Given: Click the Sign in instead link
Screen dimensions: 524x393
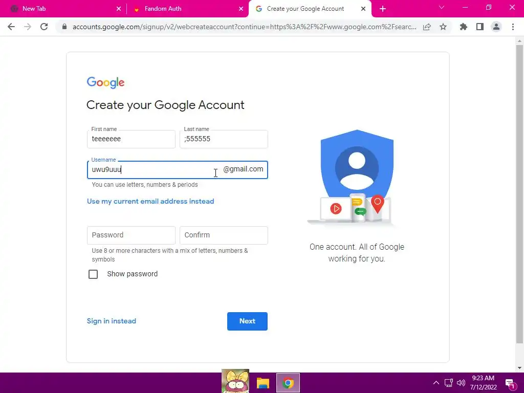Looking at the screenshot, I should pyautogui.click(x=111, y=321).
